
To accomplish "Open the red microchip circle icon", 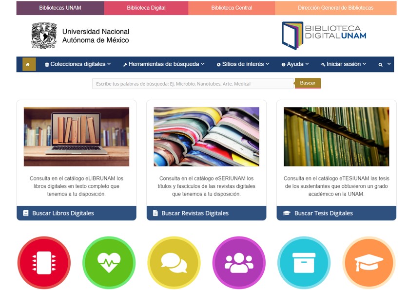I will click(44, 263).
